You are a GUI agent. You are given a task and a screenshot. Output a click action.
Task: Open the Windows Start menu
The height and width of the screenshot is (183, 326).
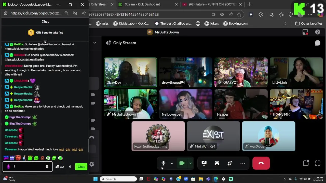(96, 179)
